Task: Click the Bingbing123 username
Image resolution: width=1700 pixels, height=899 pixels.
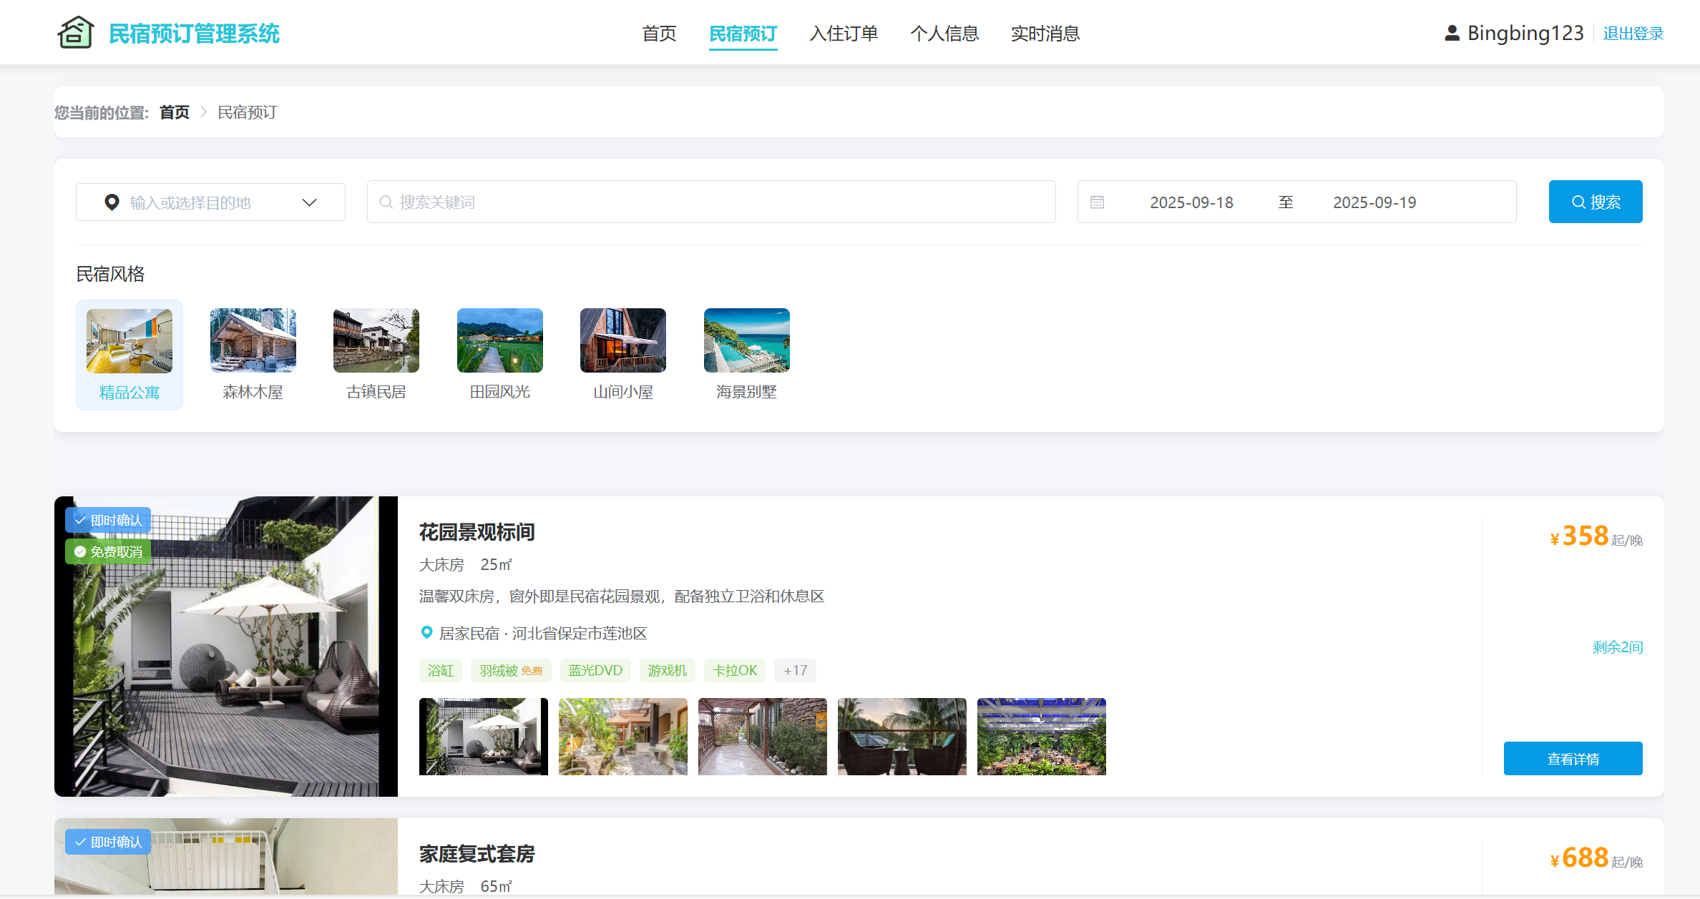Action: tap(1525, 33)
